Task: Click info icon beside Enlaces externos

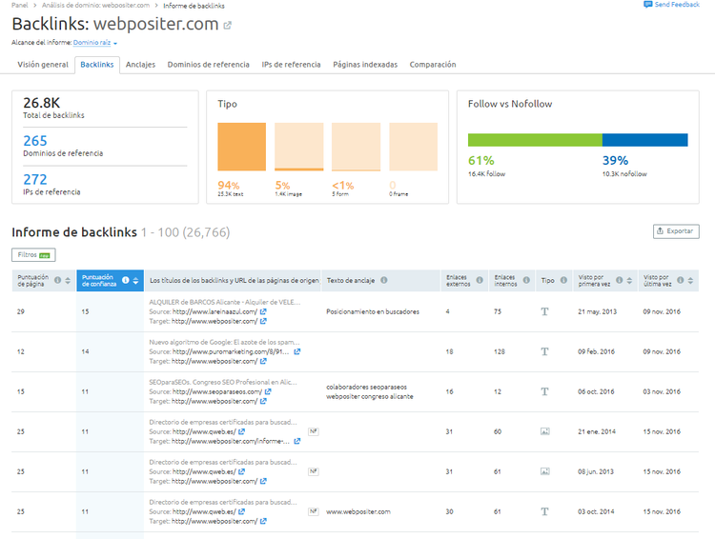Action: 480,280
